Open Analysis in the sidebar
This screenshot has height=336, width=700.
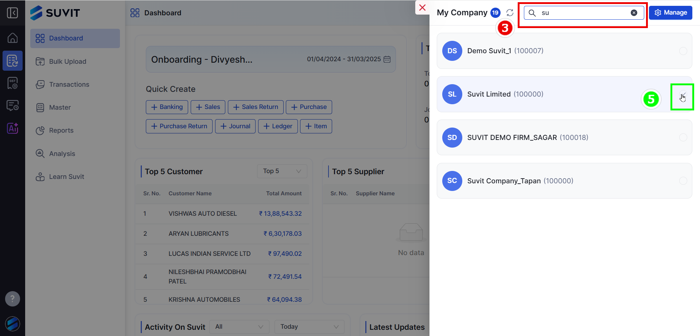point(75,154)
